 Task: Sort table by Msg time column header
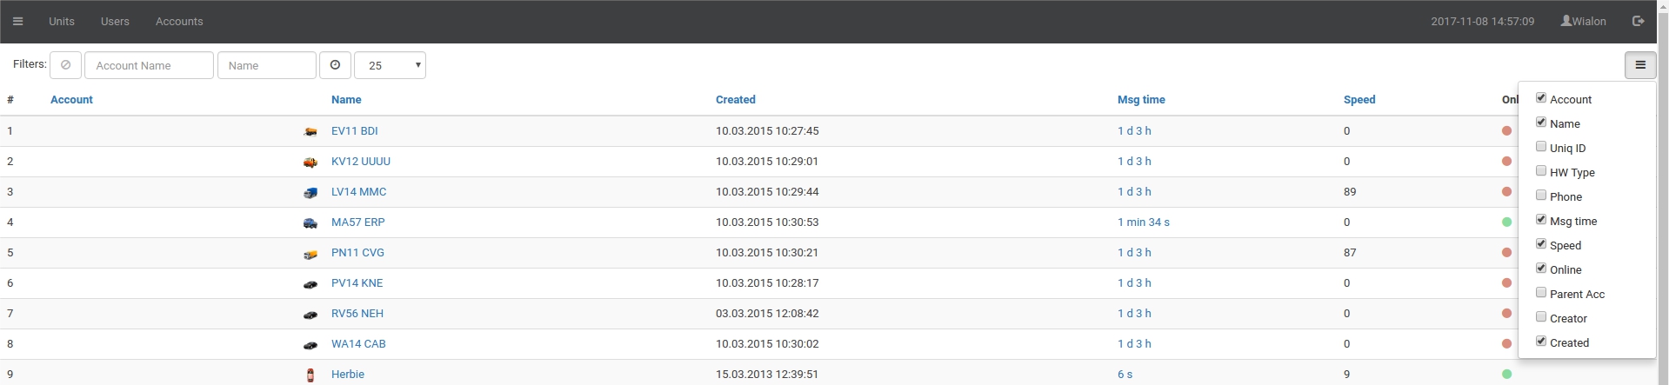pyautogui.click(x=1140, y=100)
